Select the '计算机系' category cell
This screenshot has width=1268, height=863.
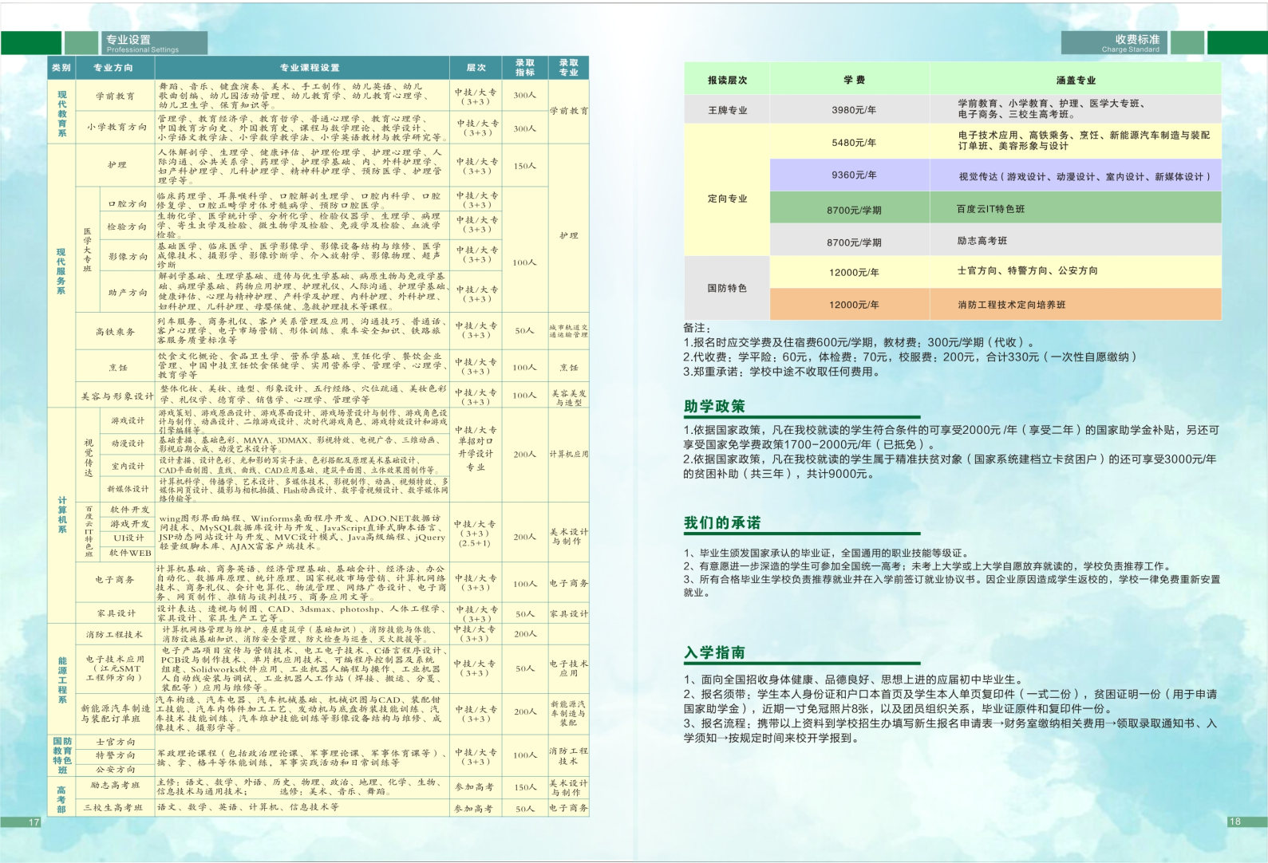click(x=61, y=514)
